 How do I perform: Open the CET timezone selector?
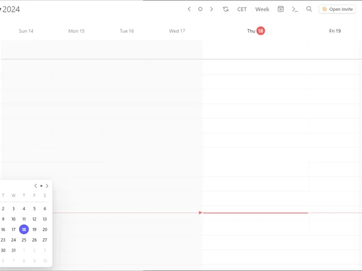click(242, 9)
